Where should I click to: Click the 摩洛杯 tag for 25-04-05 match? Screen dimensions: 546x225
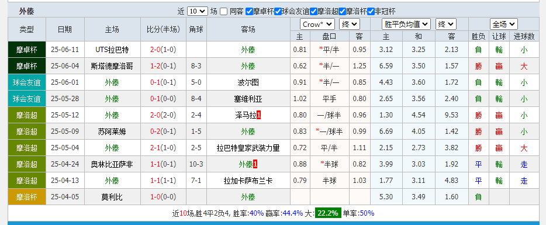(x=27, y=197)
